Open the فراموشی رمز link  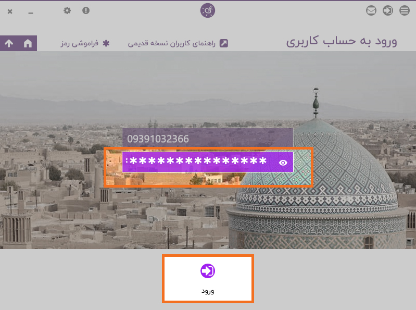coord(80,43)
